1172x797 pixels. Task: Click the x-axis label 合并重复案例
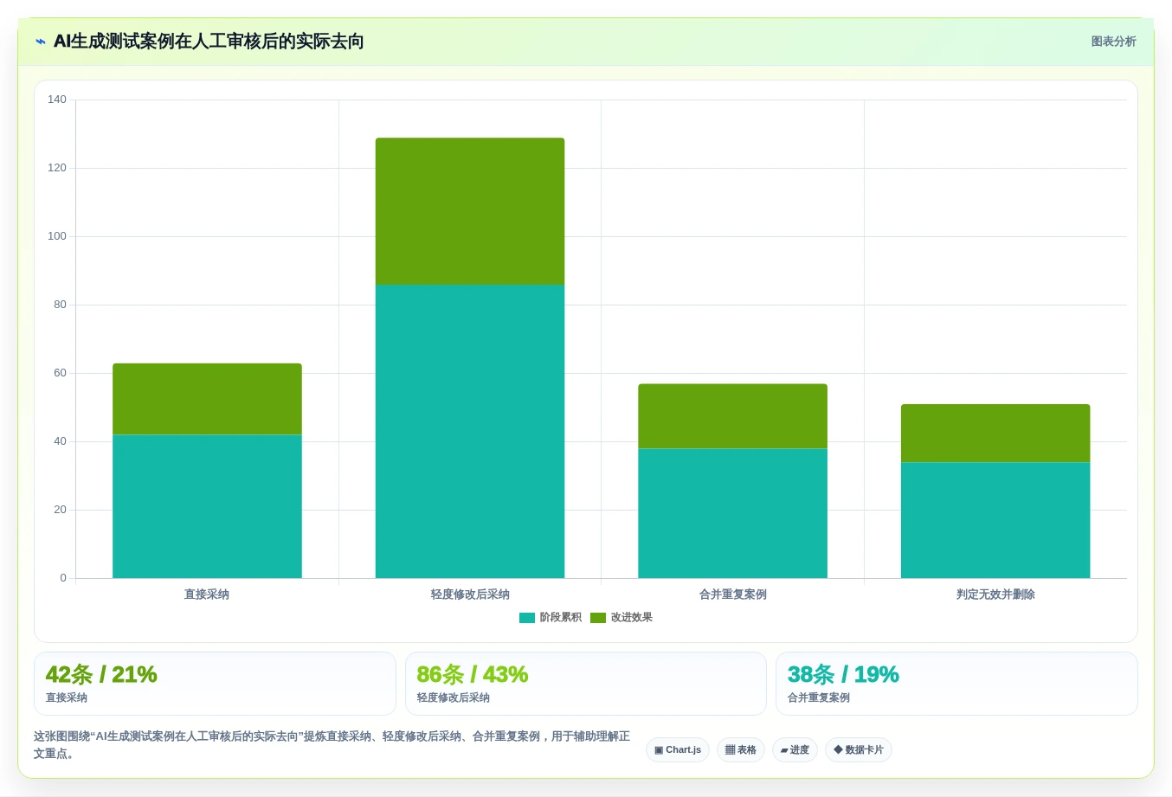733,595
